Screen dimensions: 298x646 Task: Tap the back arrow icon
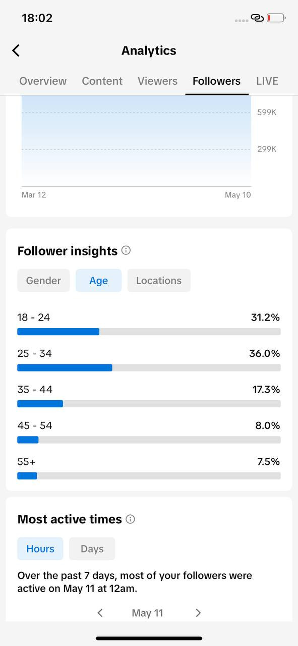point(16,50)
